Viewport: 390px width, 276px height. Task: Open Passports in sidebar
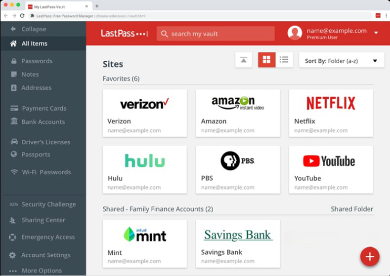[36, 154]
